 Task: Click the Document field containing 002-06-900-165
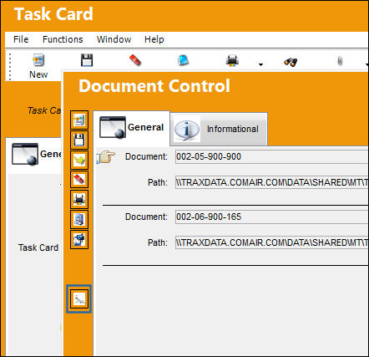point(272,217)
